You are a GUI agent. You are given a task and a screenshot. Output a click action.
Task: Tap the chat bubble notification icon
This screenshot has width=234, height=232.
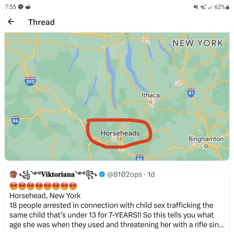click(x=20, y=7)
